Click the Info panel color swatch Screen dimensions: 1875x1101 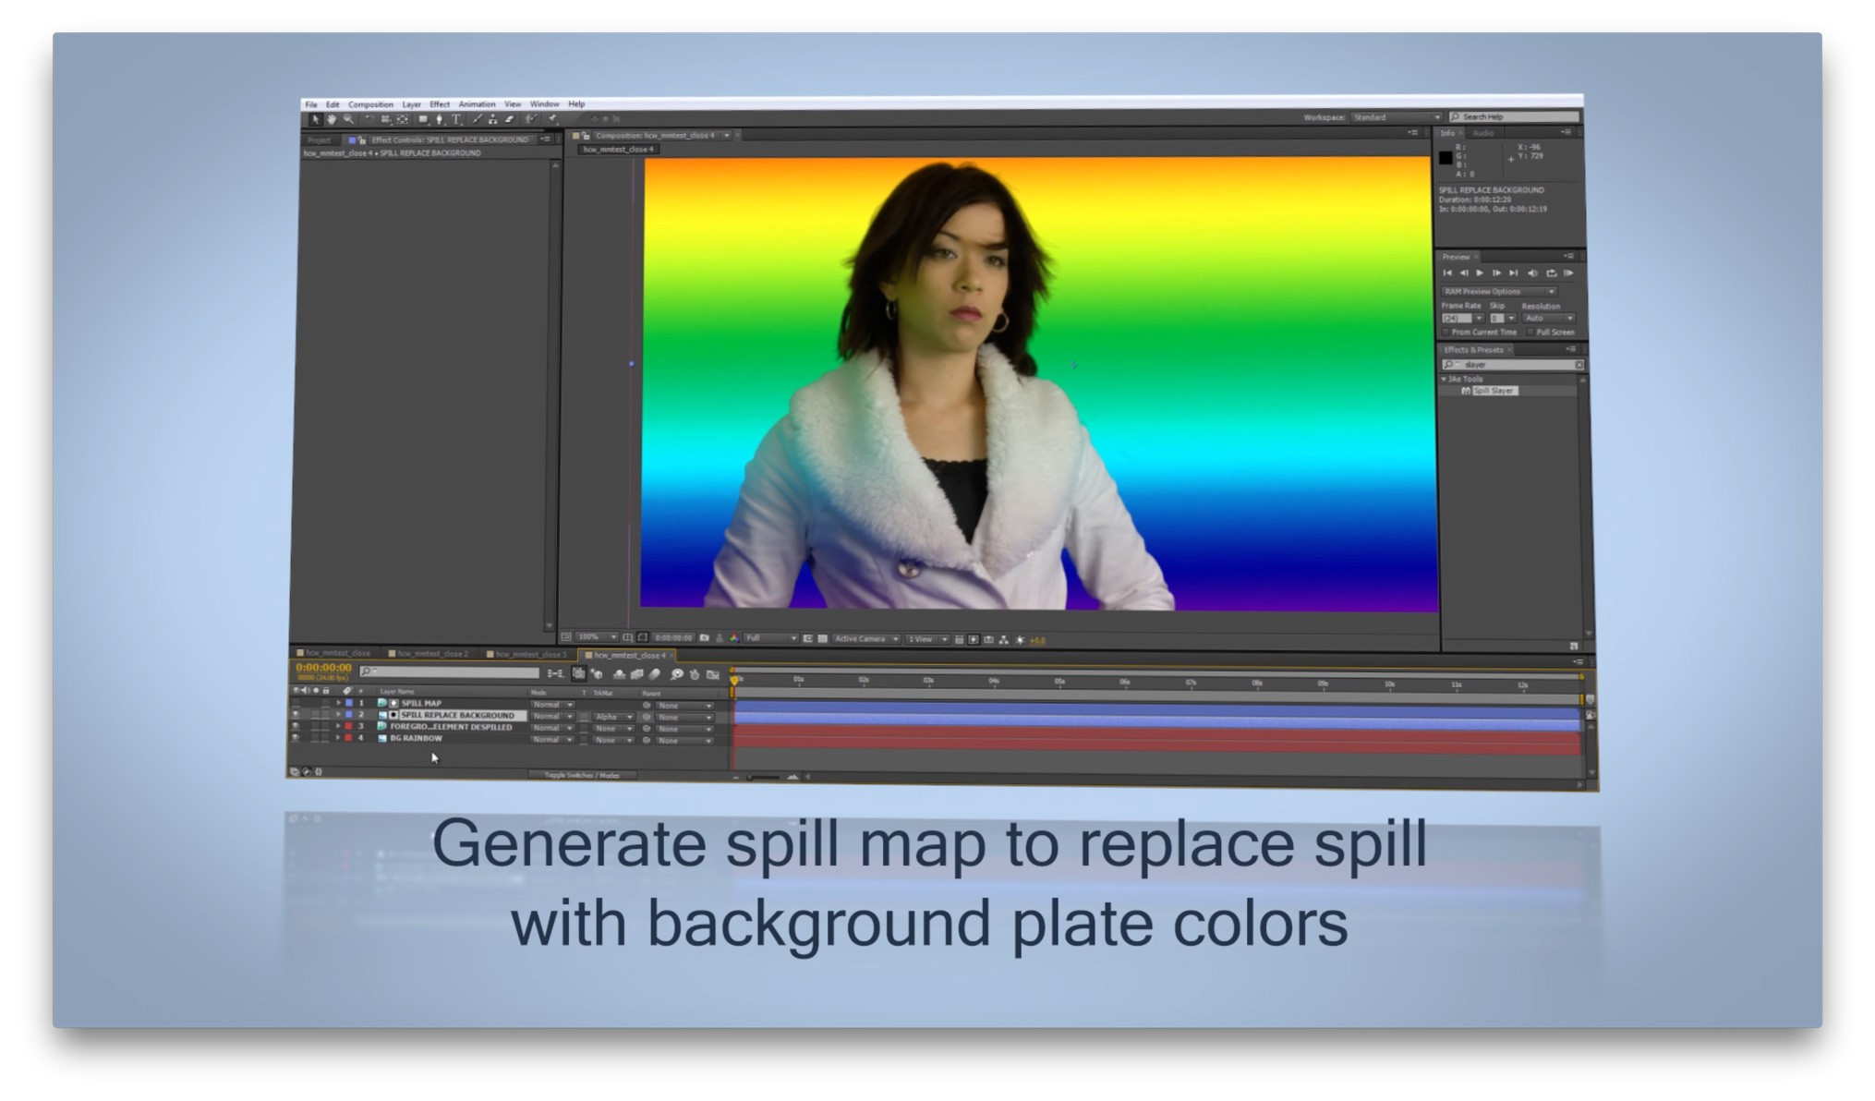click(1446, 158)
